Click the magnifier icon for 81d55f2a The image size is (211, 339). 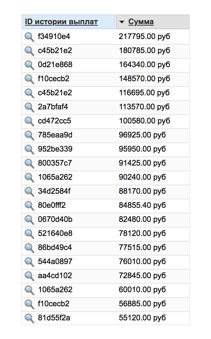click(29, 318)
